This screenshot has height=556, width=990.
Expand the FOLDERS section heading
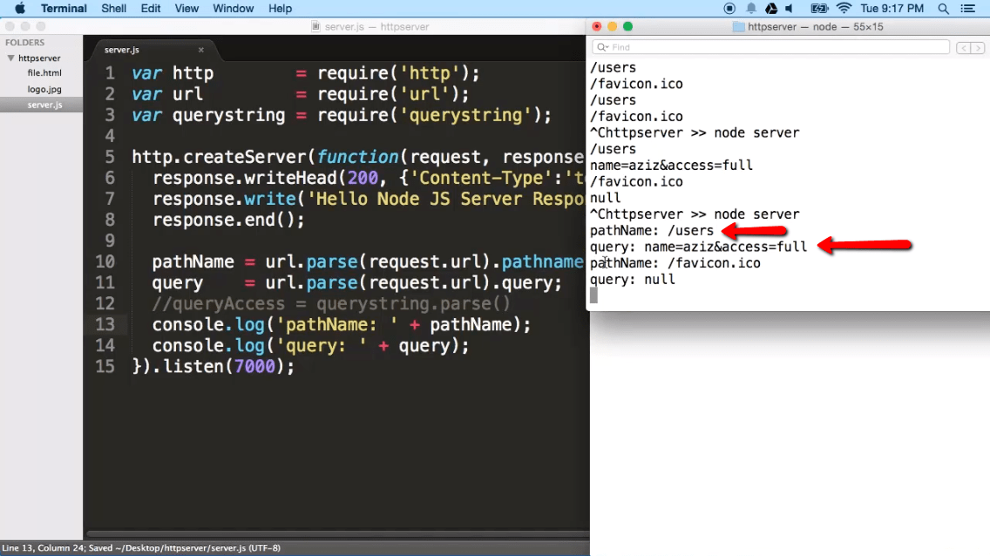tap(24, 41)
